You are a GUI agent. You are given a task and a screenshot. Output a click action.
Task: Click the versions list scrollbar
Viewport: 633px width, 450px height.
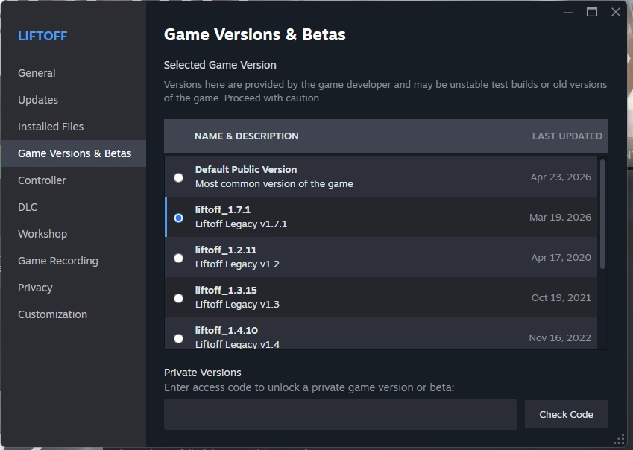point(602,214)
